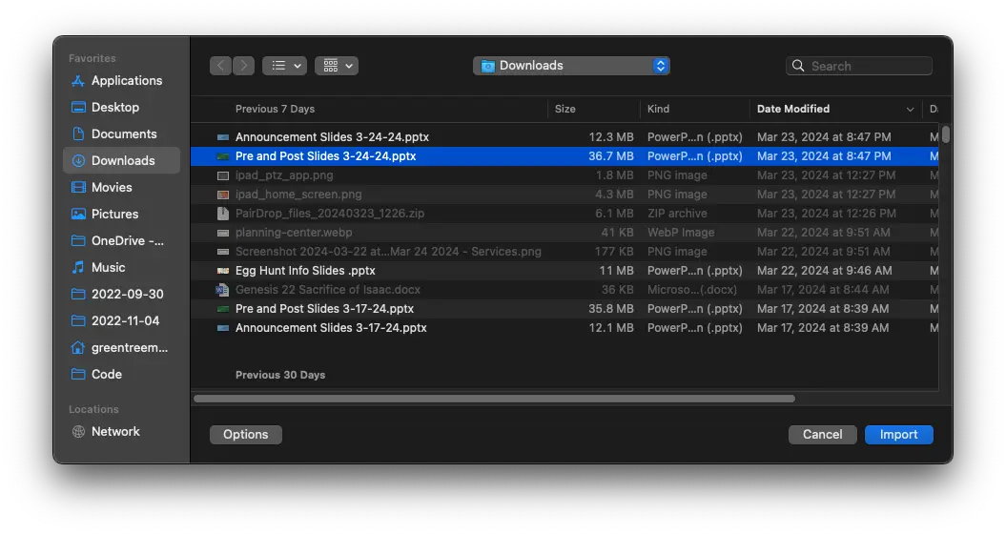1006x534 pixels.
Task: Click the Cancel button
Action: pos(822,435)
